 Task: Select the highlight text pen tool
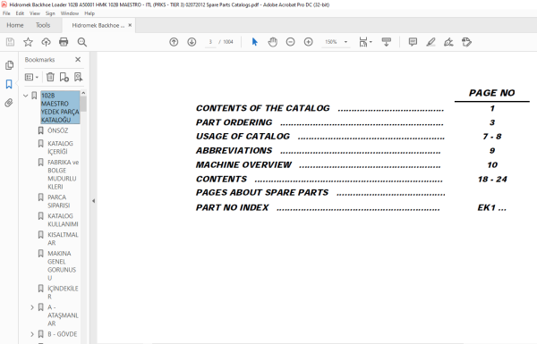tap(430, 42)
